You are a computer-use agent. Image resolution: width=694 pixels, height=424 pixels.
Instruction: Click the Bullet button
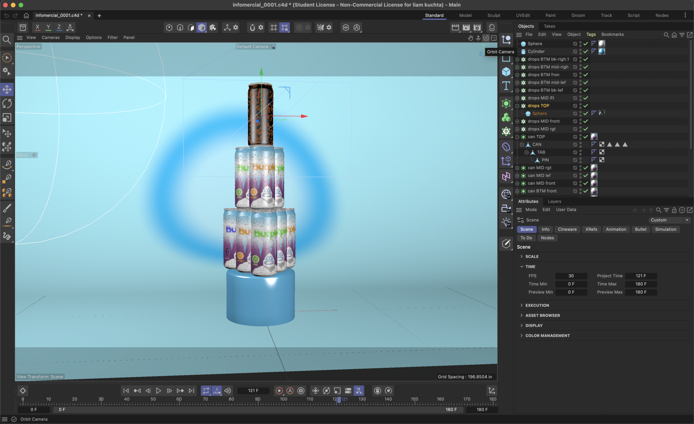[641, 229]
